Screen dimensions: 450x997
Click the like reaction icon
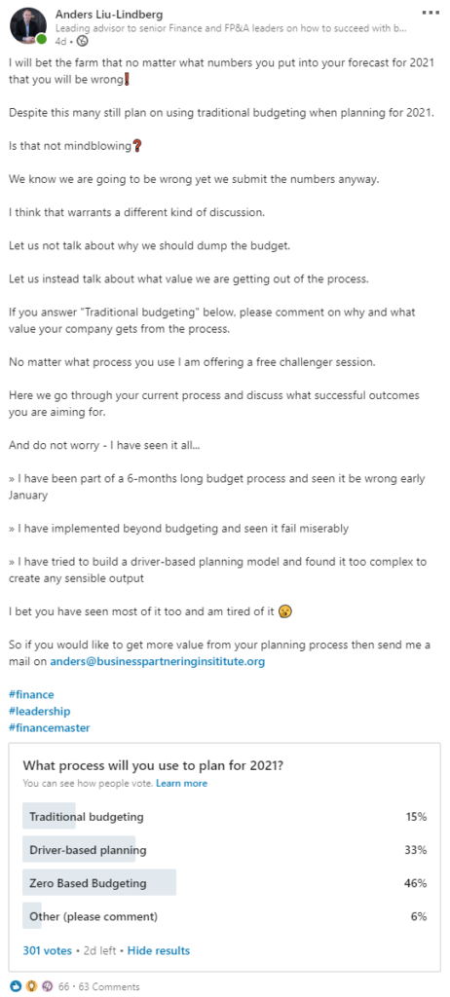[x=16, y=986]
